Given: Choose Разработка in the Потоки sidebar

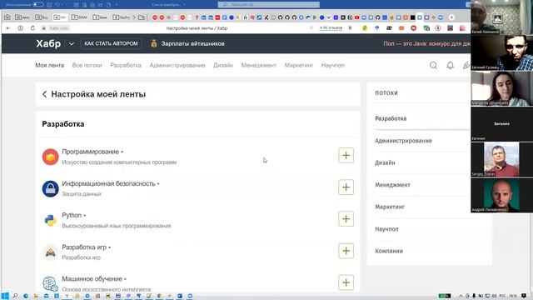Looking at the screenshot, I should pyautogui.click(x=391, y=118).
